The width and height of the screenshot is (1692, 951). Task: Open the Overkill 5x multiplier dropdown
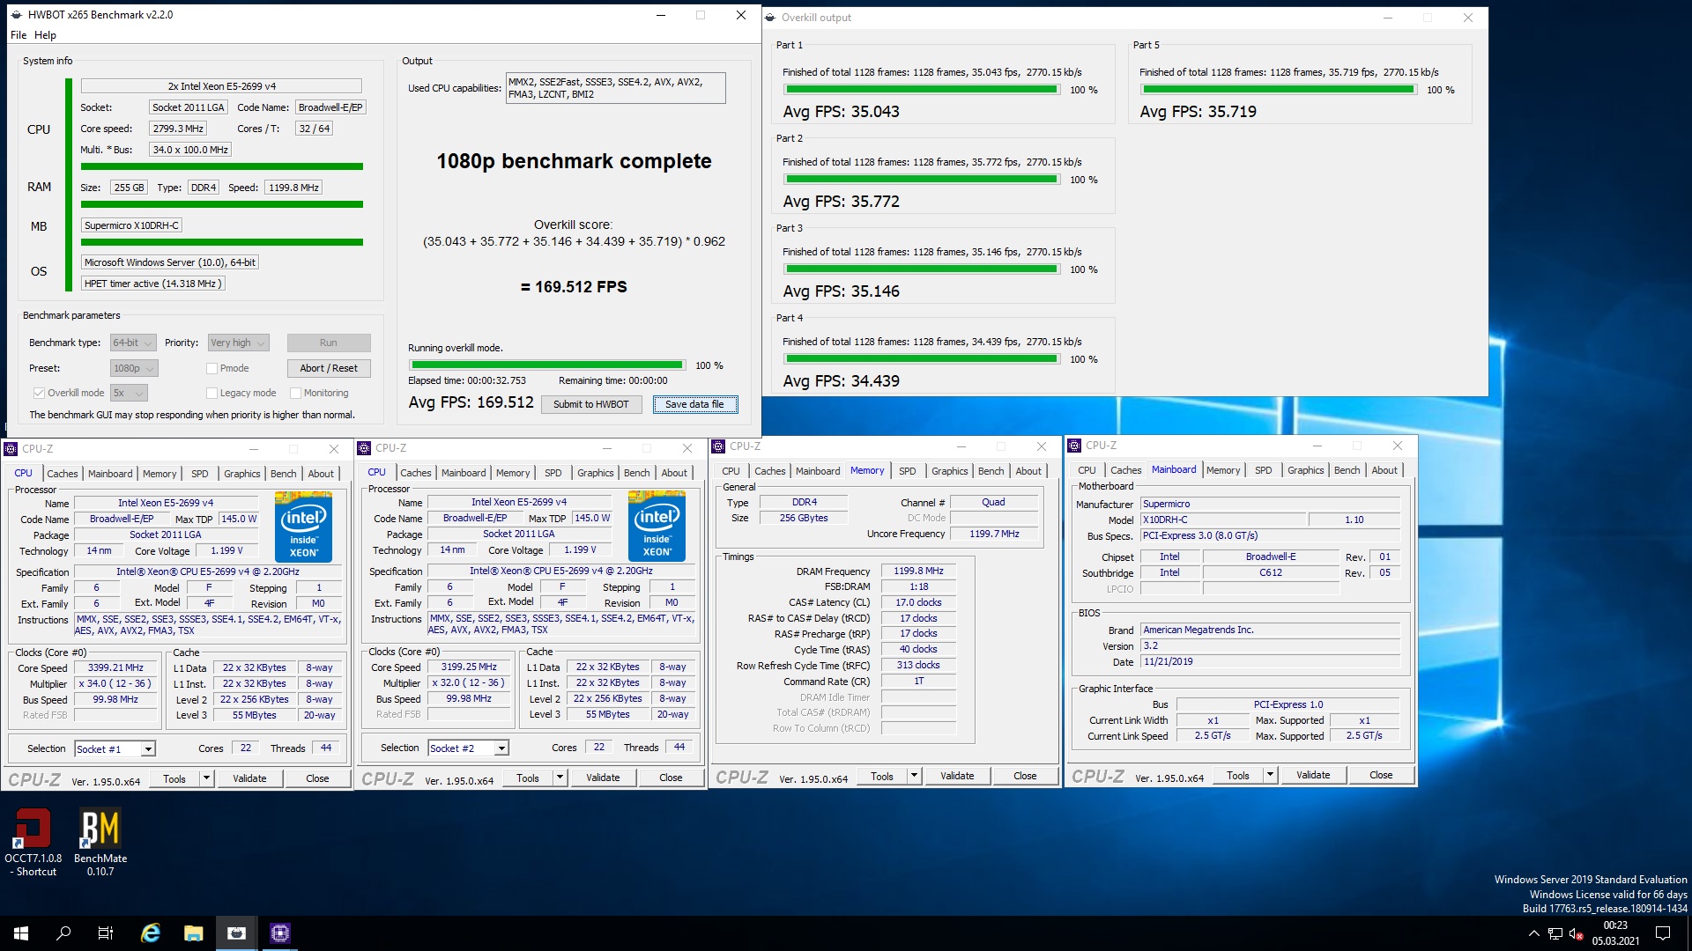[x=129, y=393]
